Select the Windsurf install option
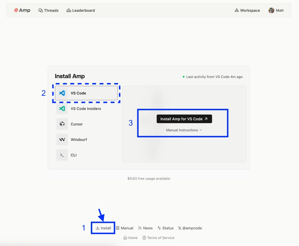Image resolution: width=299 pixels, height=246 pixels. [x=86, y=139]
